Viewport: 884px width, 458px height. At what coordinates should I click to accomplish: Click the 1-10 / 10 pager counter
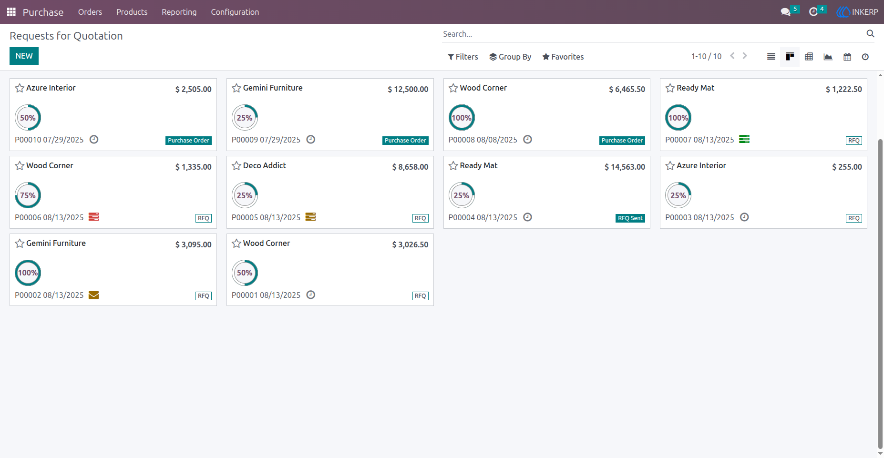pyautogui.click(x=706, y=56)
